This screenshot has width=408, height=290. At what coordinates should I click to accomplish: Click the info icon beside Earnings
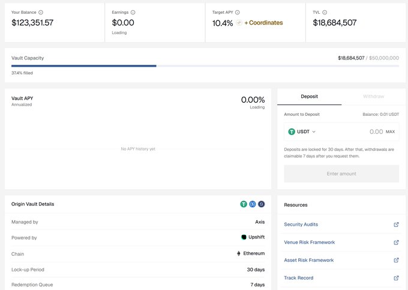click(x=133, y=12)
